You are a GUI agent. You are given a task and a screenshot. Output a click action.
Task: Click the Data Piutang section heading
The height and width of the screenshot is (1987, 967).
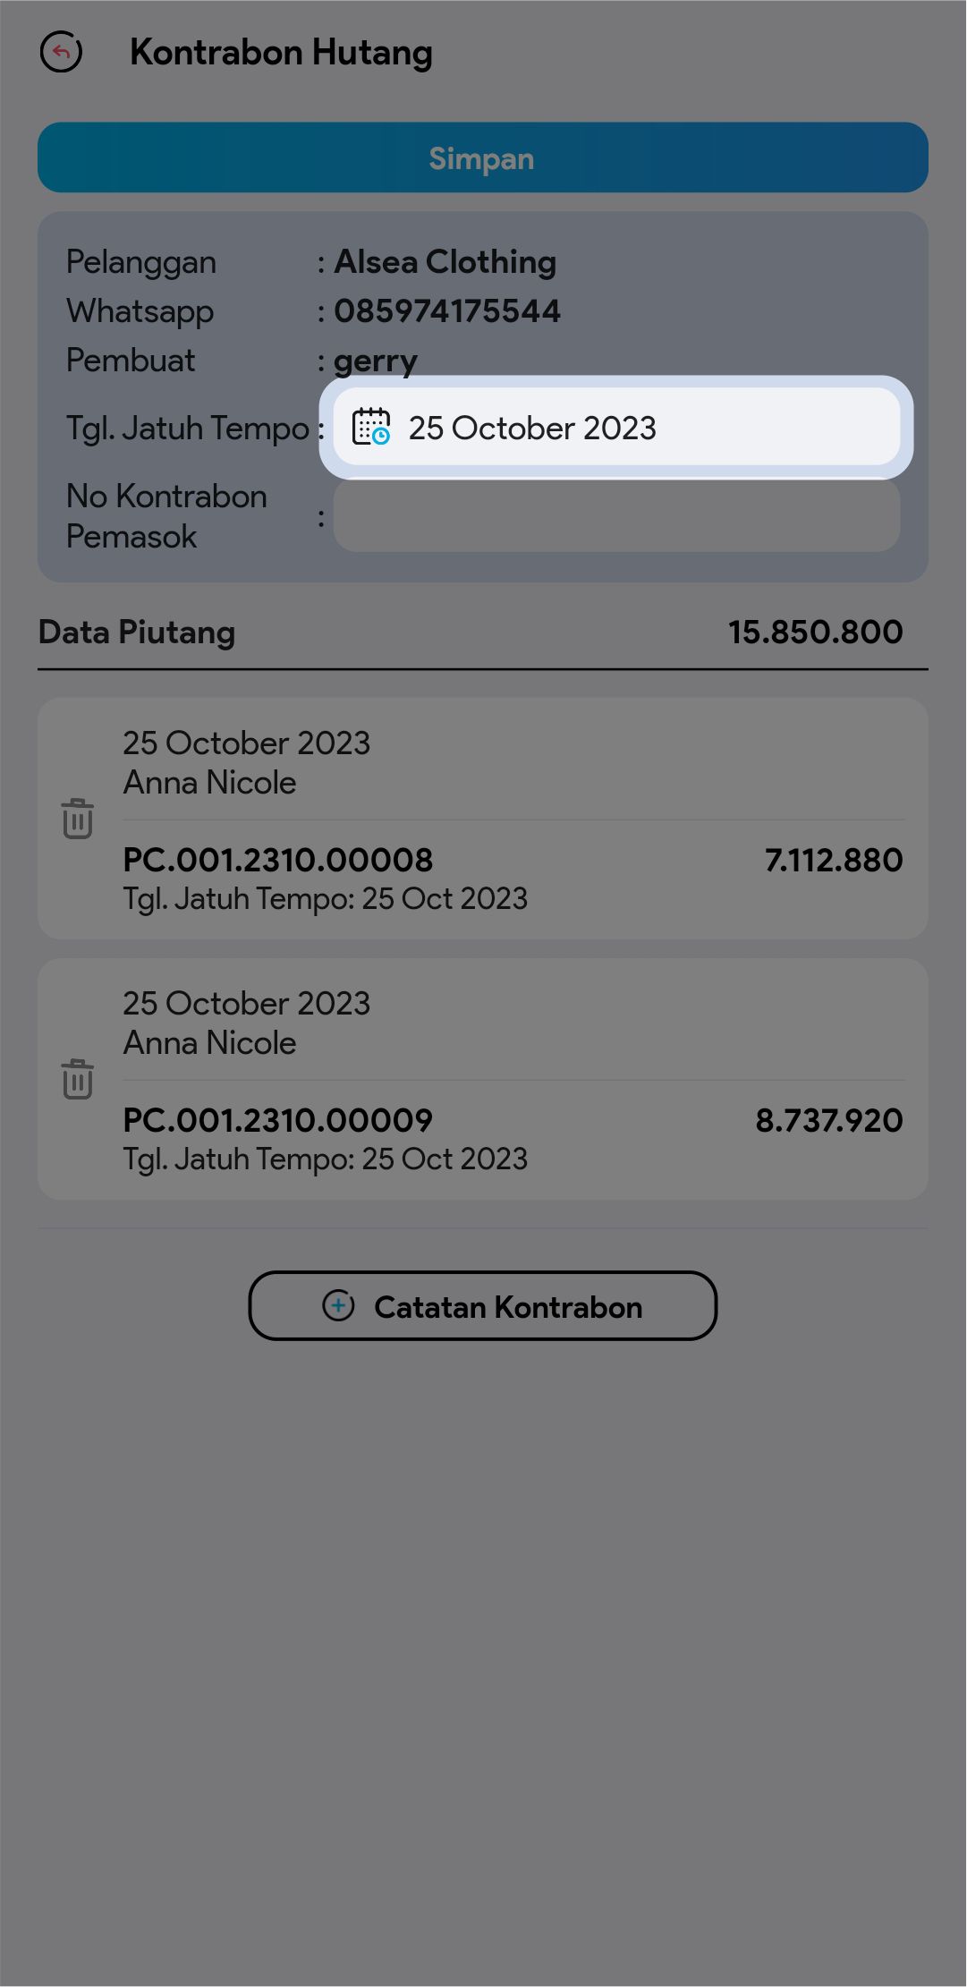pyautogui.click(x=137, y=632)
